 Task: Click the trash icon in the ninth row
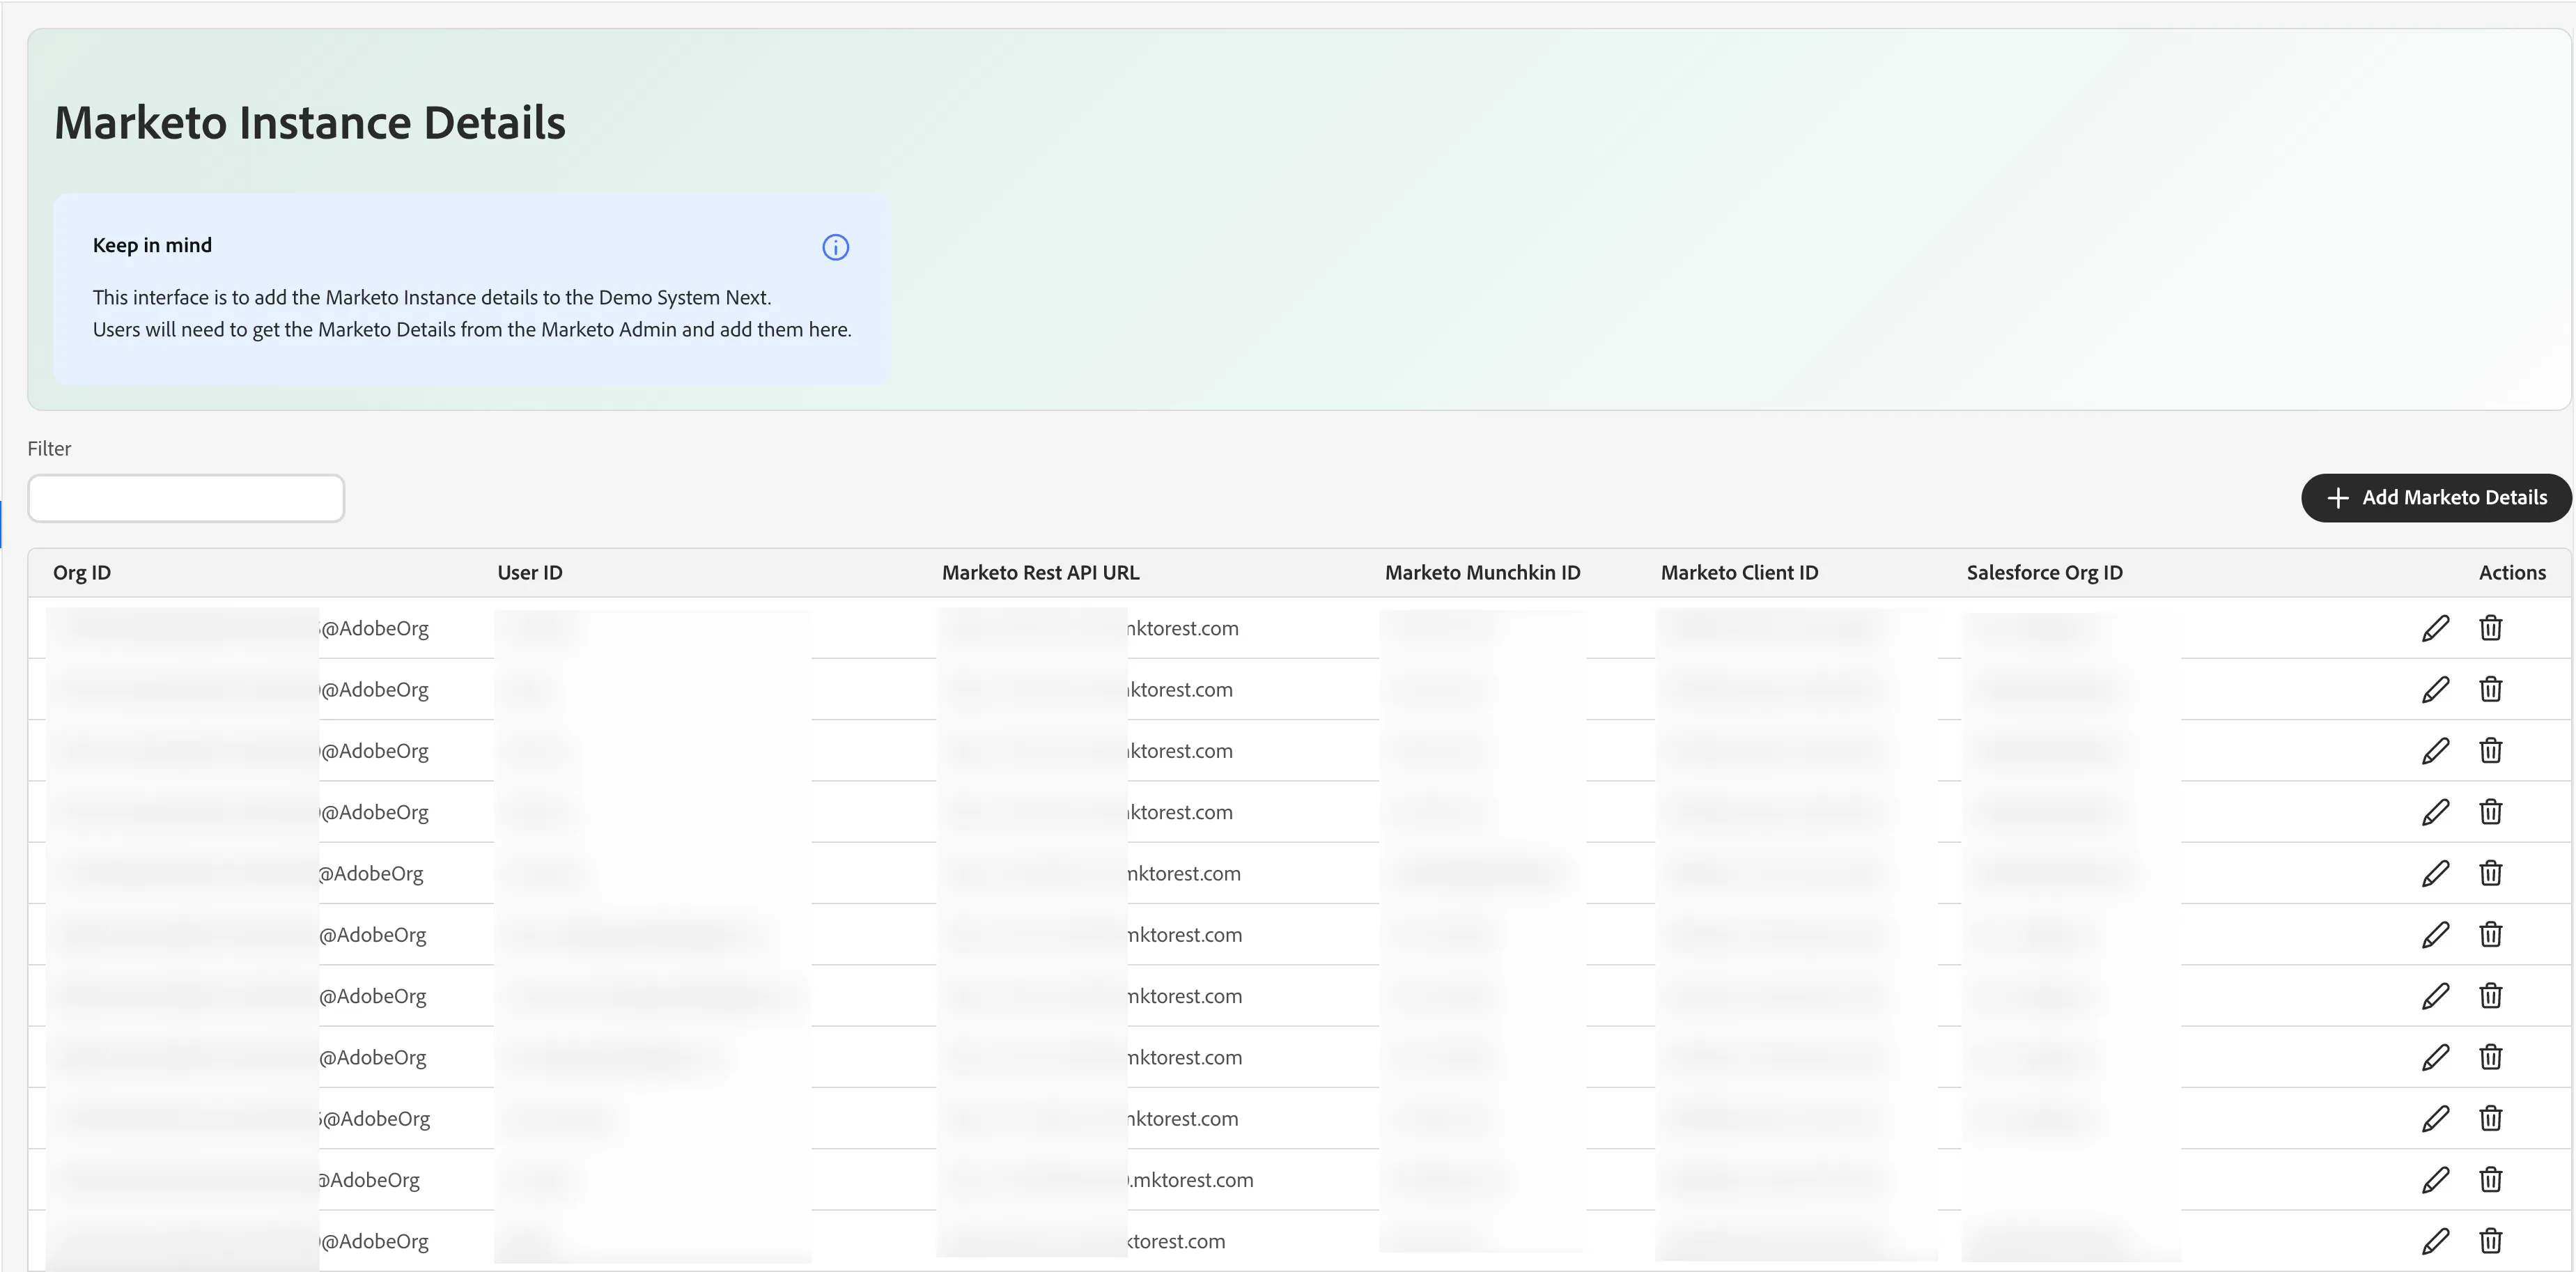click(x=2490, y=1118)
